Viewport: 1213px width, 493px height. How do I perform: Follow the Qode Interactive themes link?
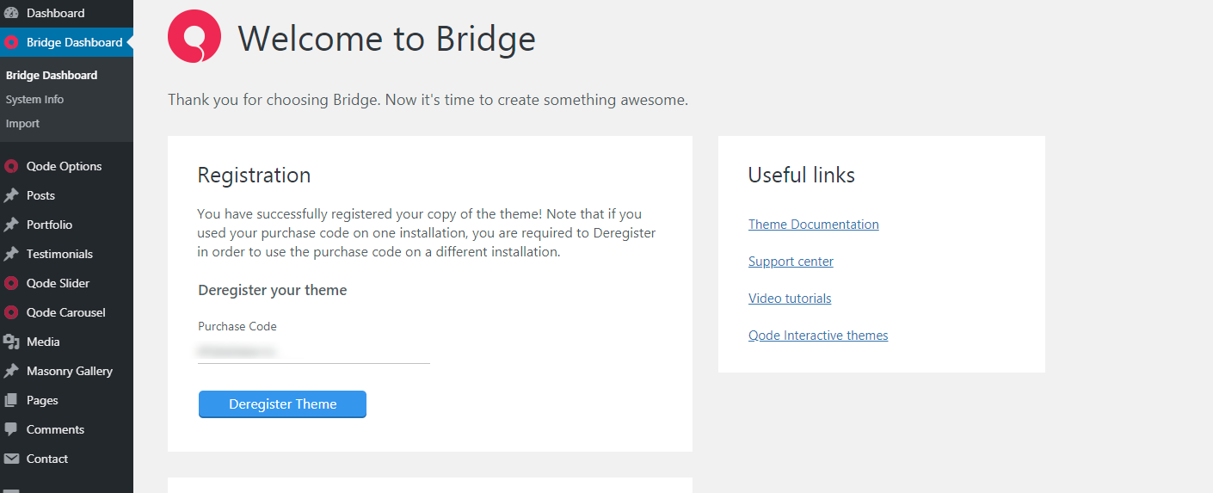tap(818, 336)
